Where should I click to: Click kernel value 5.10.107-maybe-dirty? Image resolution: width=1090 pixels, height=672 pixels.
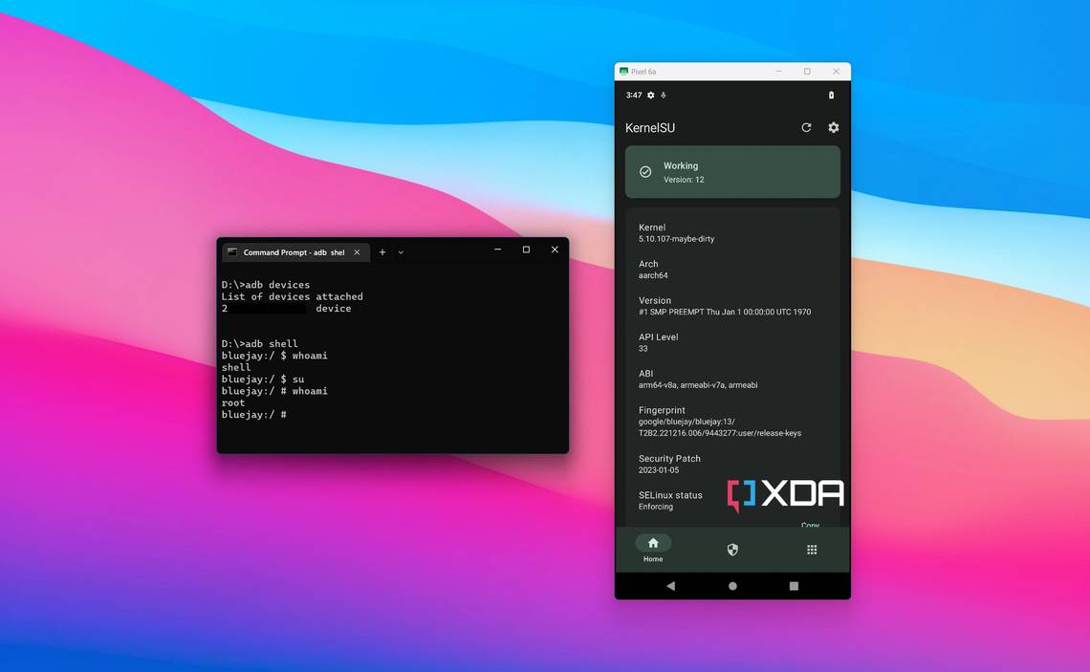[x=676, y=239]
